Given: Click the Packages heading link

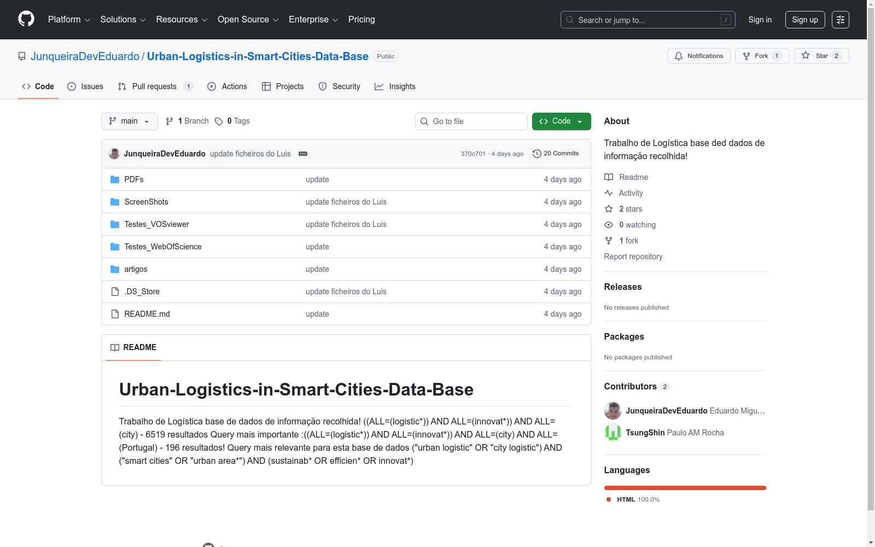Looking at the screenshot, I should pyautogui.click(x=624, y=336).
